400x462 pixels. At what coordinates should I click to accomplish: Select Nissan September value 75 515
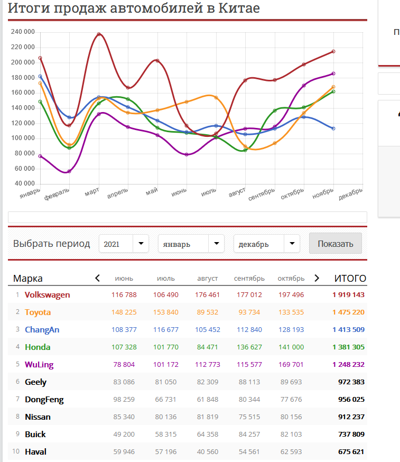[x=249, y=417]
